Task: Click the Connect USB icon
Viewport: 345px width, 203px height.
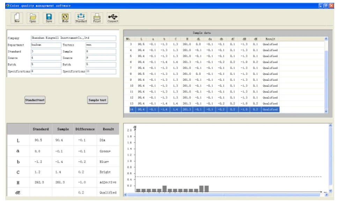Action: 113,18
